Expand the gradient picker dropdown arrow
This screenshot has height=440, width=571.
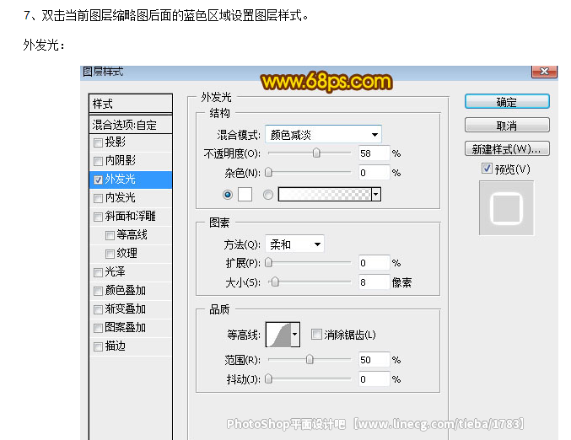(x=375, y=195)
